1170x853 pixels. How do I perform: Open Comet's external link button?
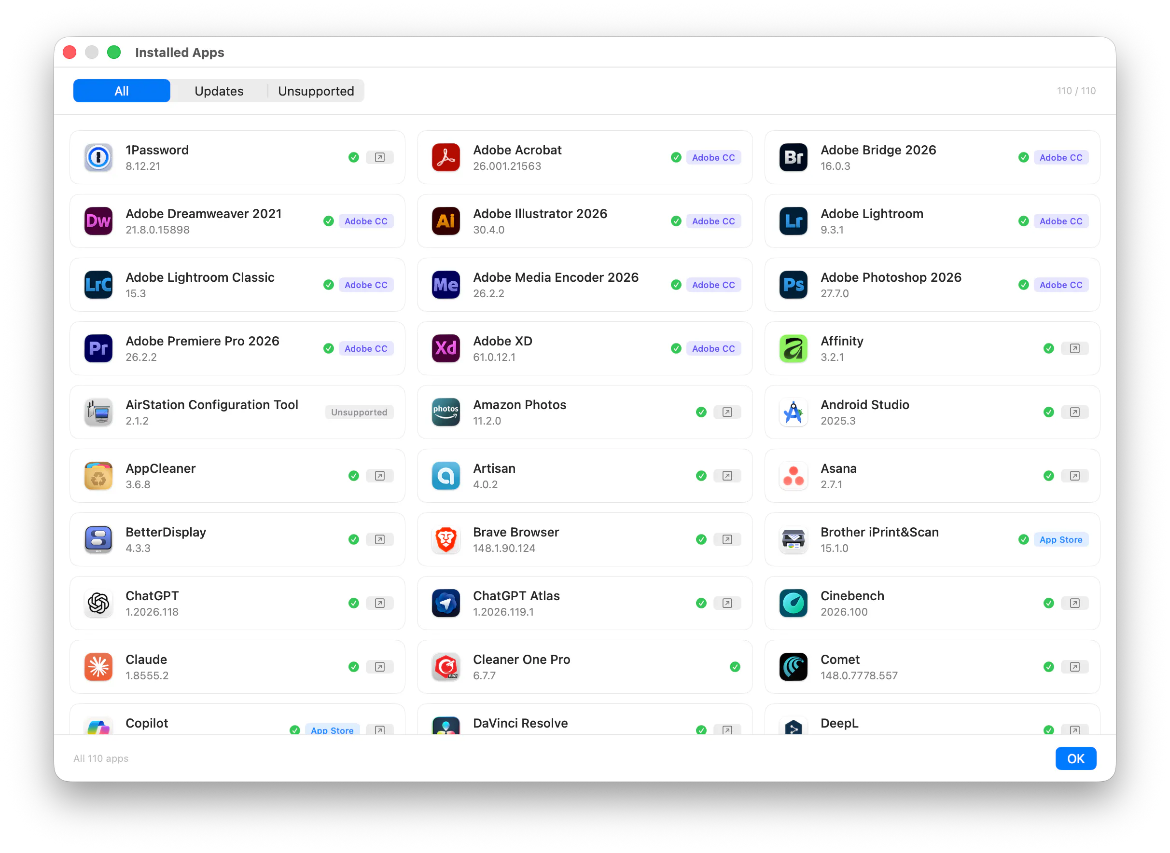(x=1074, y=667)
